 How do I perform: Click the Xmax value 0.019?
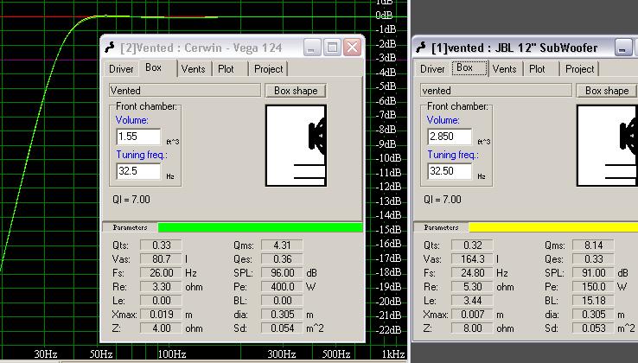coord(161,315)
